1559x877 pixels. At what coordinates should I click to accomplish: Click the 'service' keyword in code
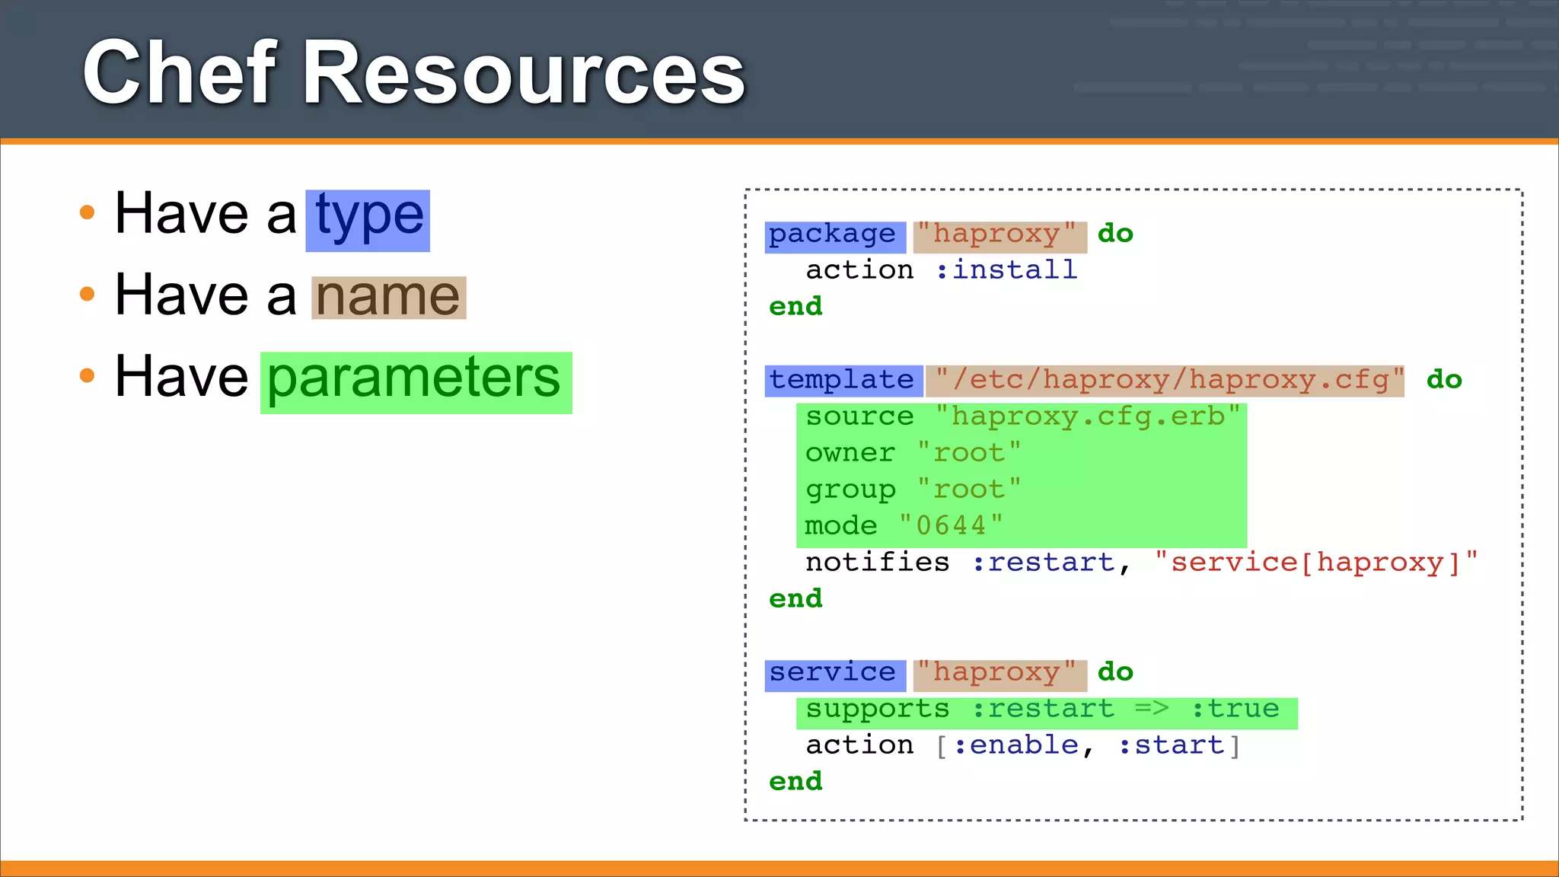pyautogui.click(x=834, y=674)
